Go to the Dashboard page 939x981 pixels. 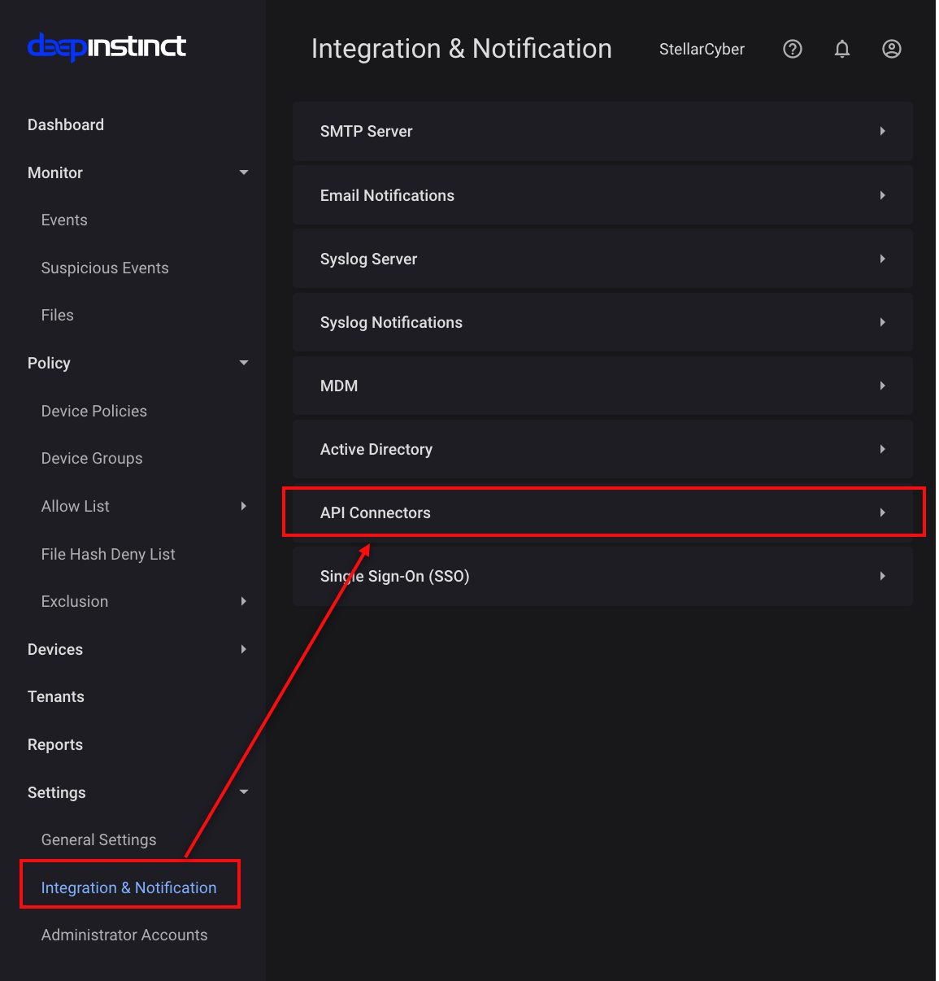click(x=66, y=124)
